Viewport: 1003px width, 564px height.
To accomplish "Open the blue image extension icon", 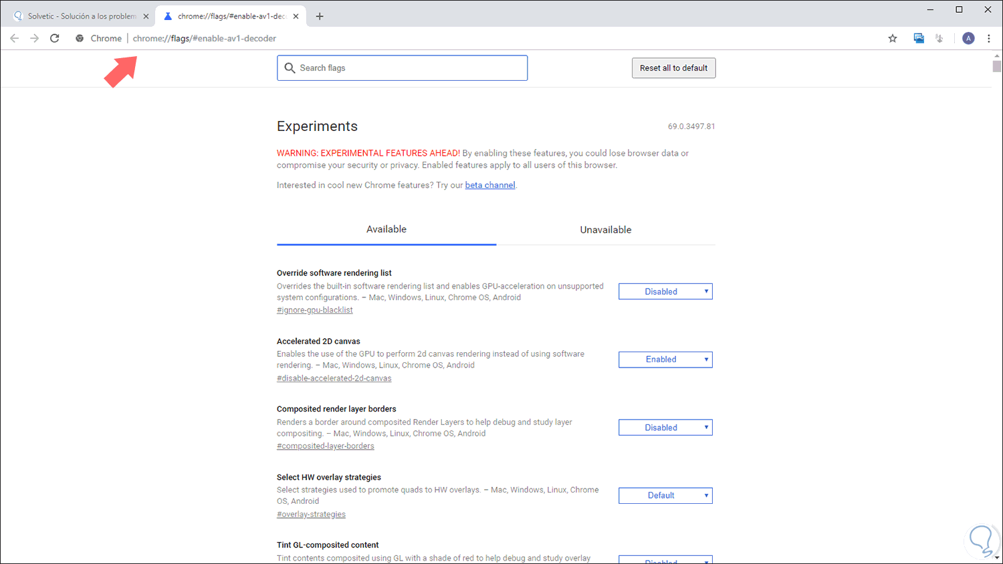I will 919,38.
